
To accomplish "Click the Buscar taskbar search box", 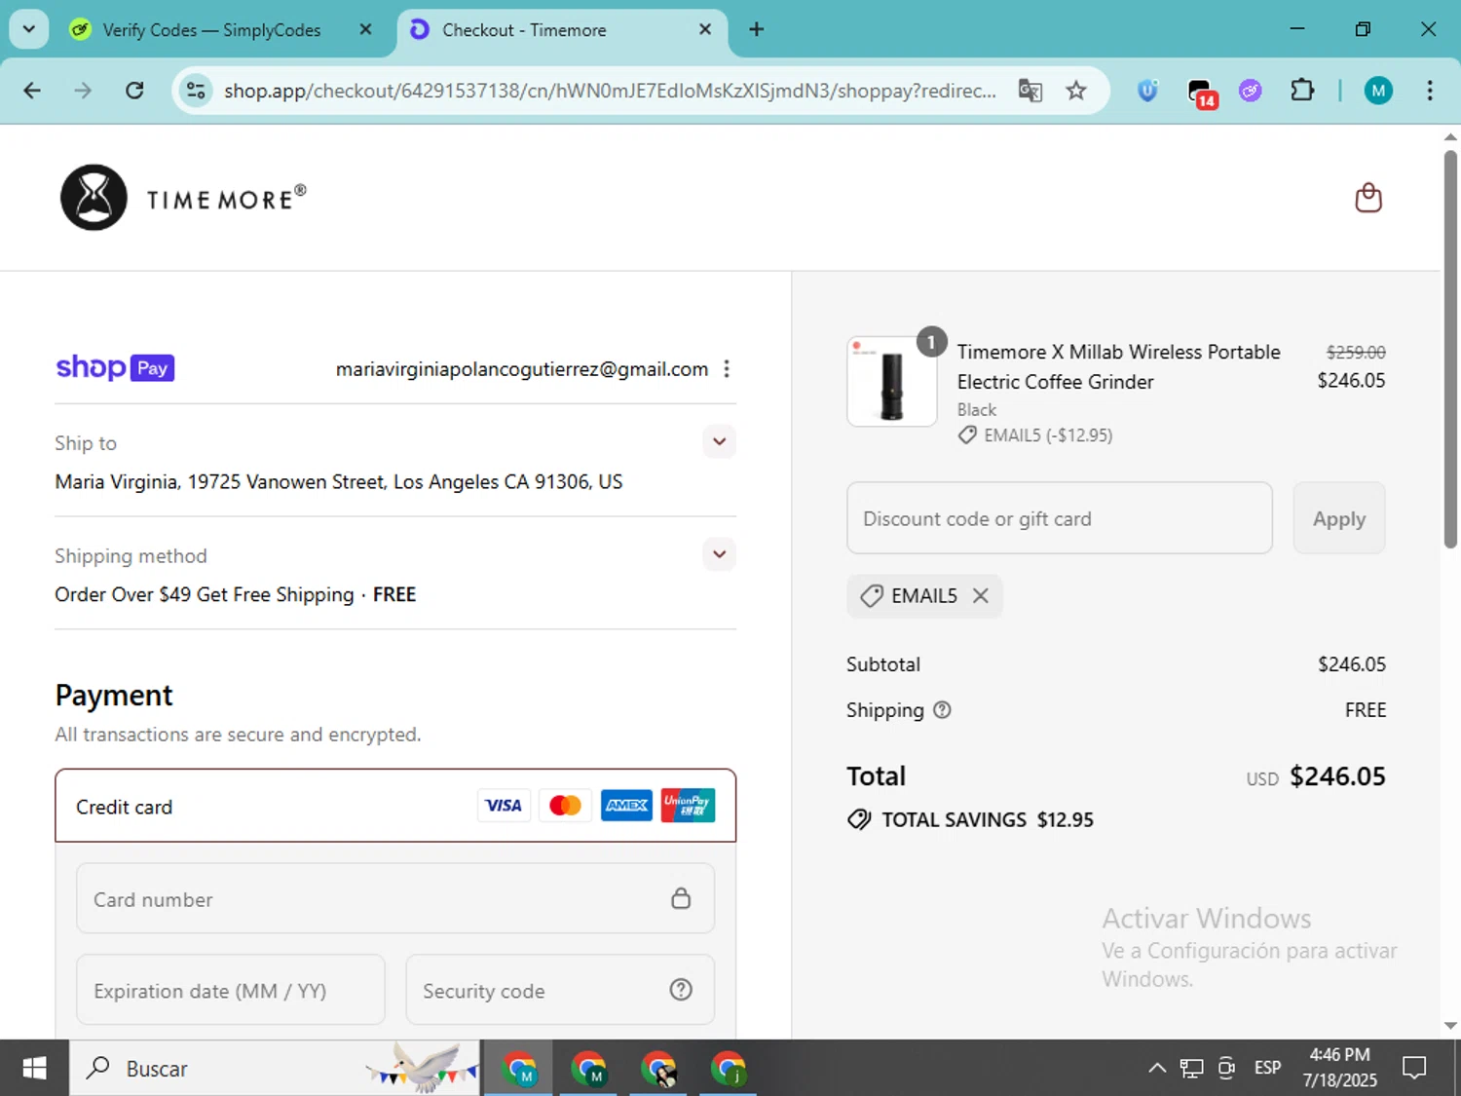I will click(275, 1069).
